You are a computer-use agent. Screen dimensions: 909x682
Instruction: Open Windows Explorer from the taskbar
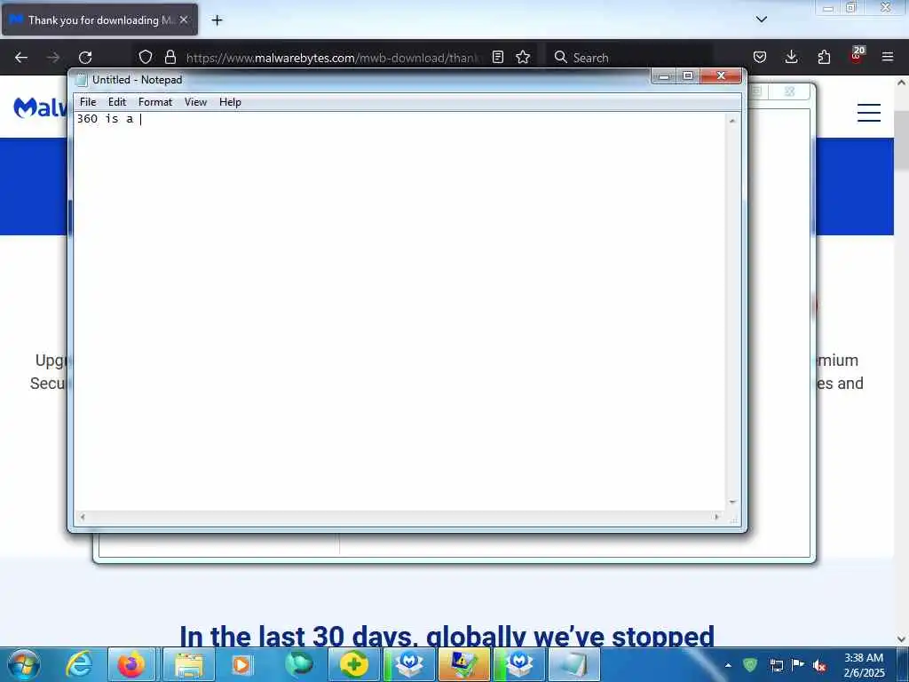189,664
